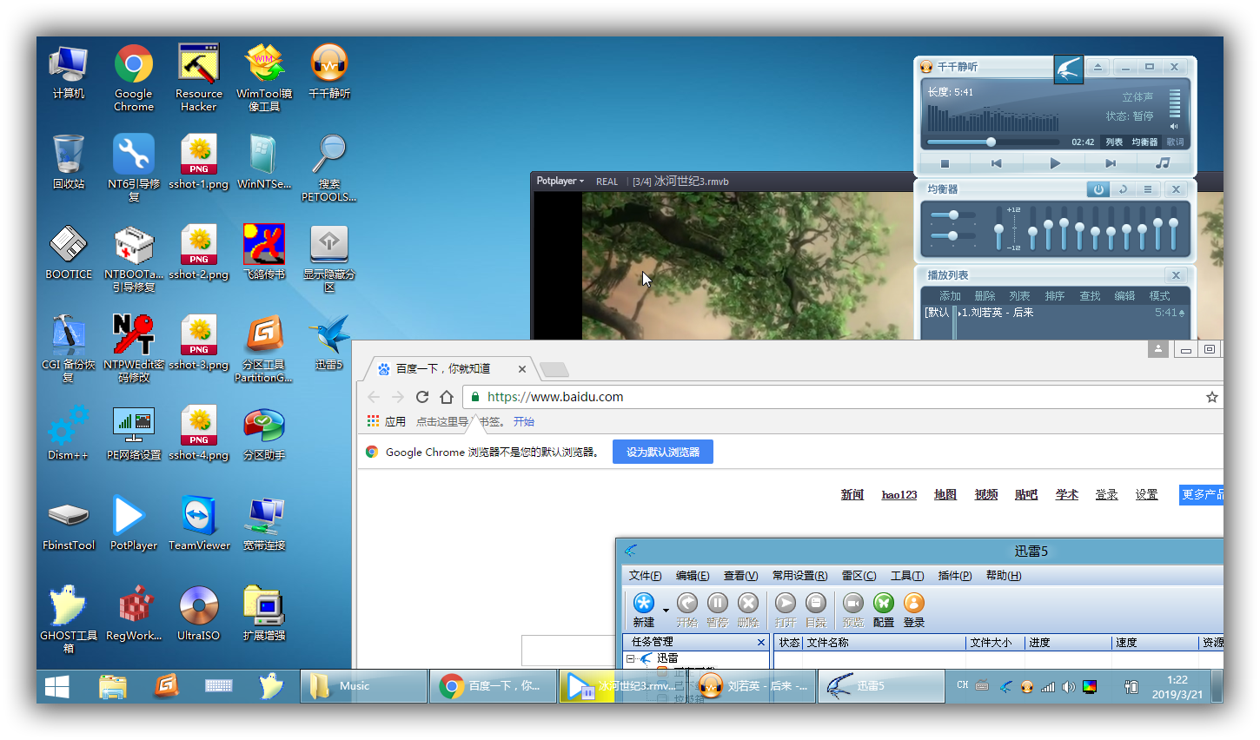This screenshot has width=1260, height=740.
Task: Open UltraISO desktop icon
Action: [x=199, y=613]
